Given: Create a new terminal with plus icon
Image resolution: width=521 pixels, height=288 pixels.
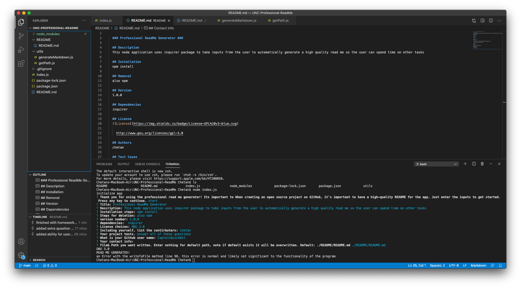Looking at the screenshot, I should coord(465,164).
